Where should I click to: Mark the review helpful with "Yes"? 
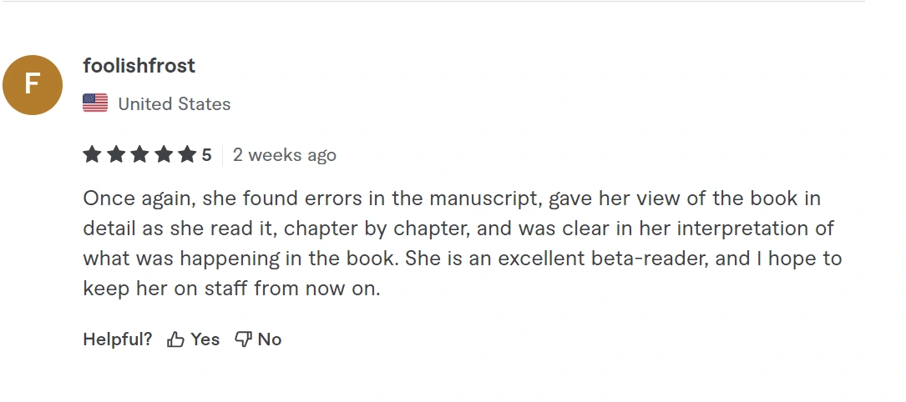(x=205, y=339)
